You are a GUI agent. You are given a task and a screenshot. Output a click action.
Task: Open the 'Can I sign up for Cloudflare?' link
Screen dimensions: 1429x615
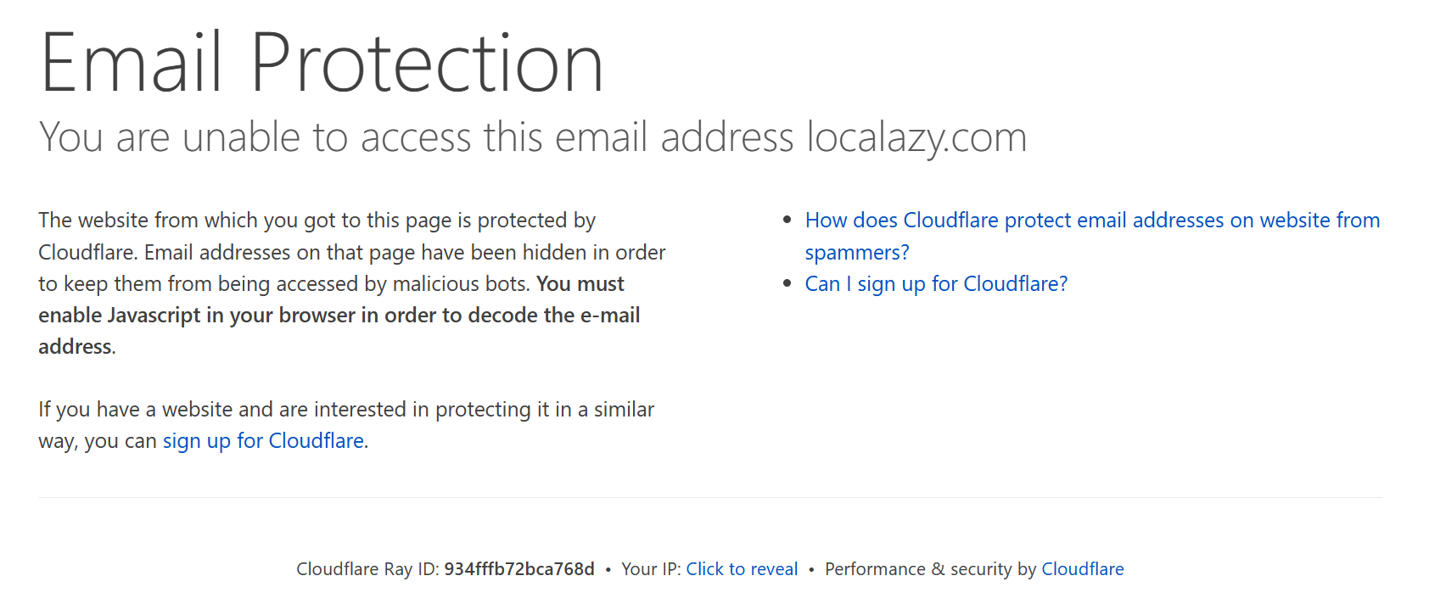(936, 284)
